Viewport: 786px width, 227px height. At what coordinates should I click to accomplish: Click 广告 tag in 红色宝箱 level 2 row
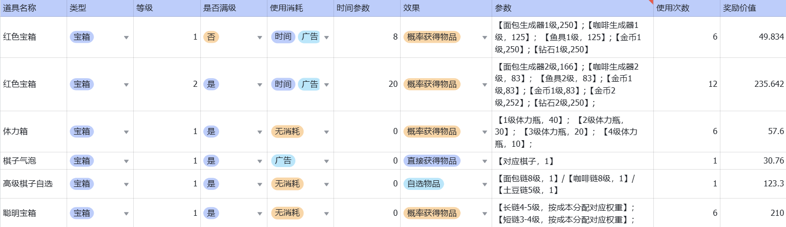[310, 84]
